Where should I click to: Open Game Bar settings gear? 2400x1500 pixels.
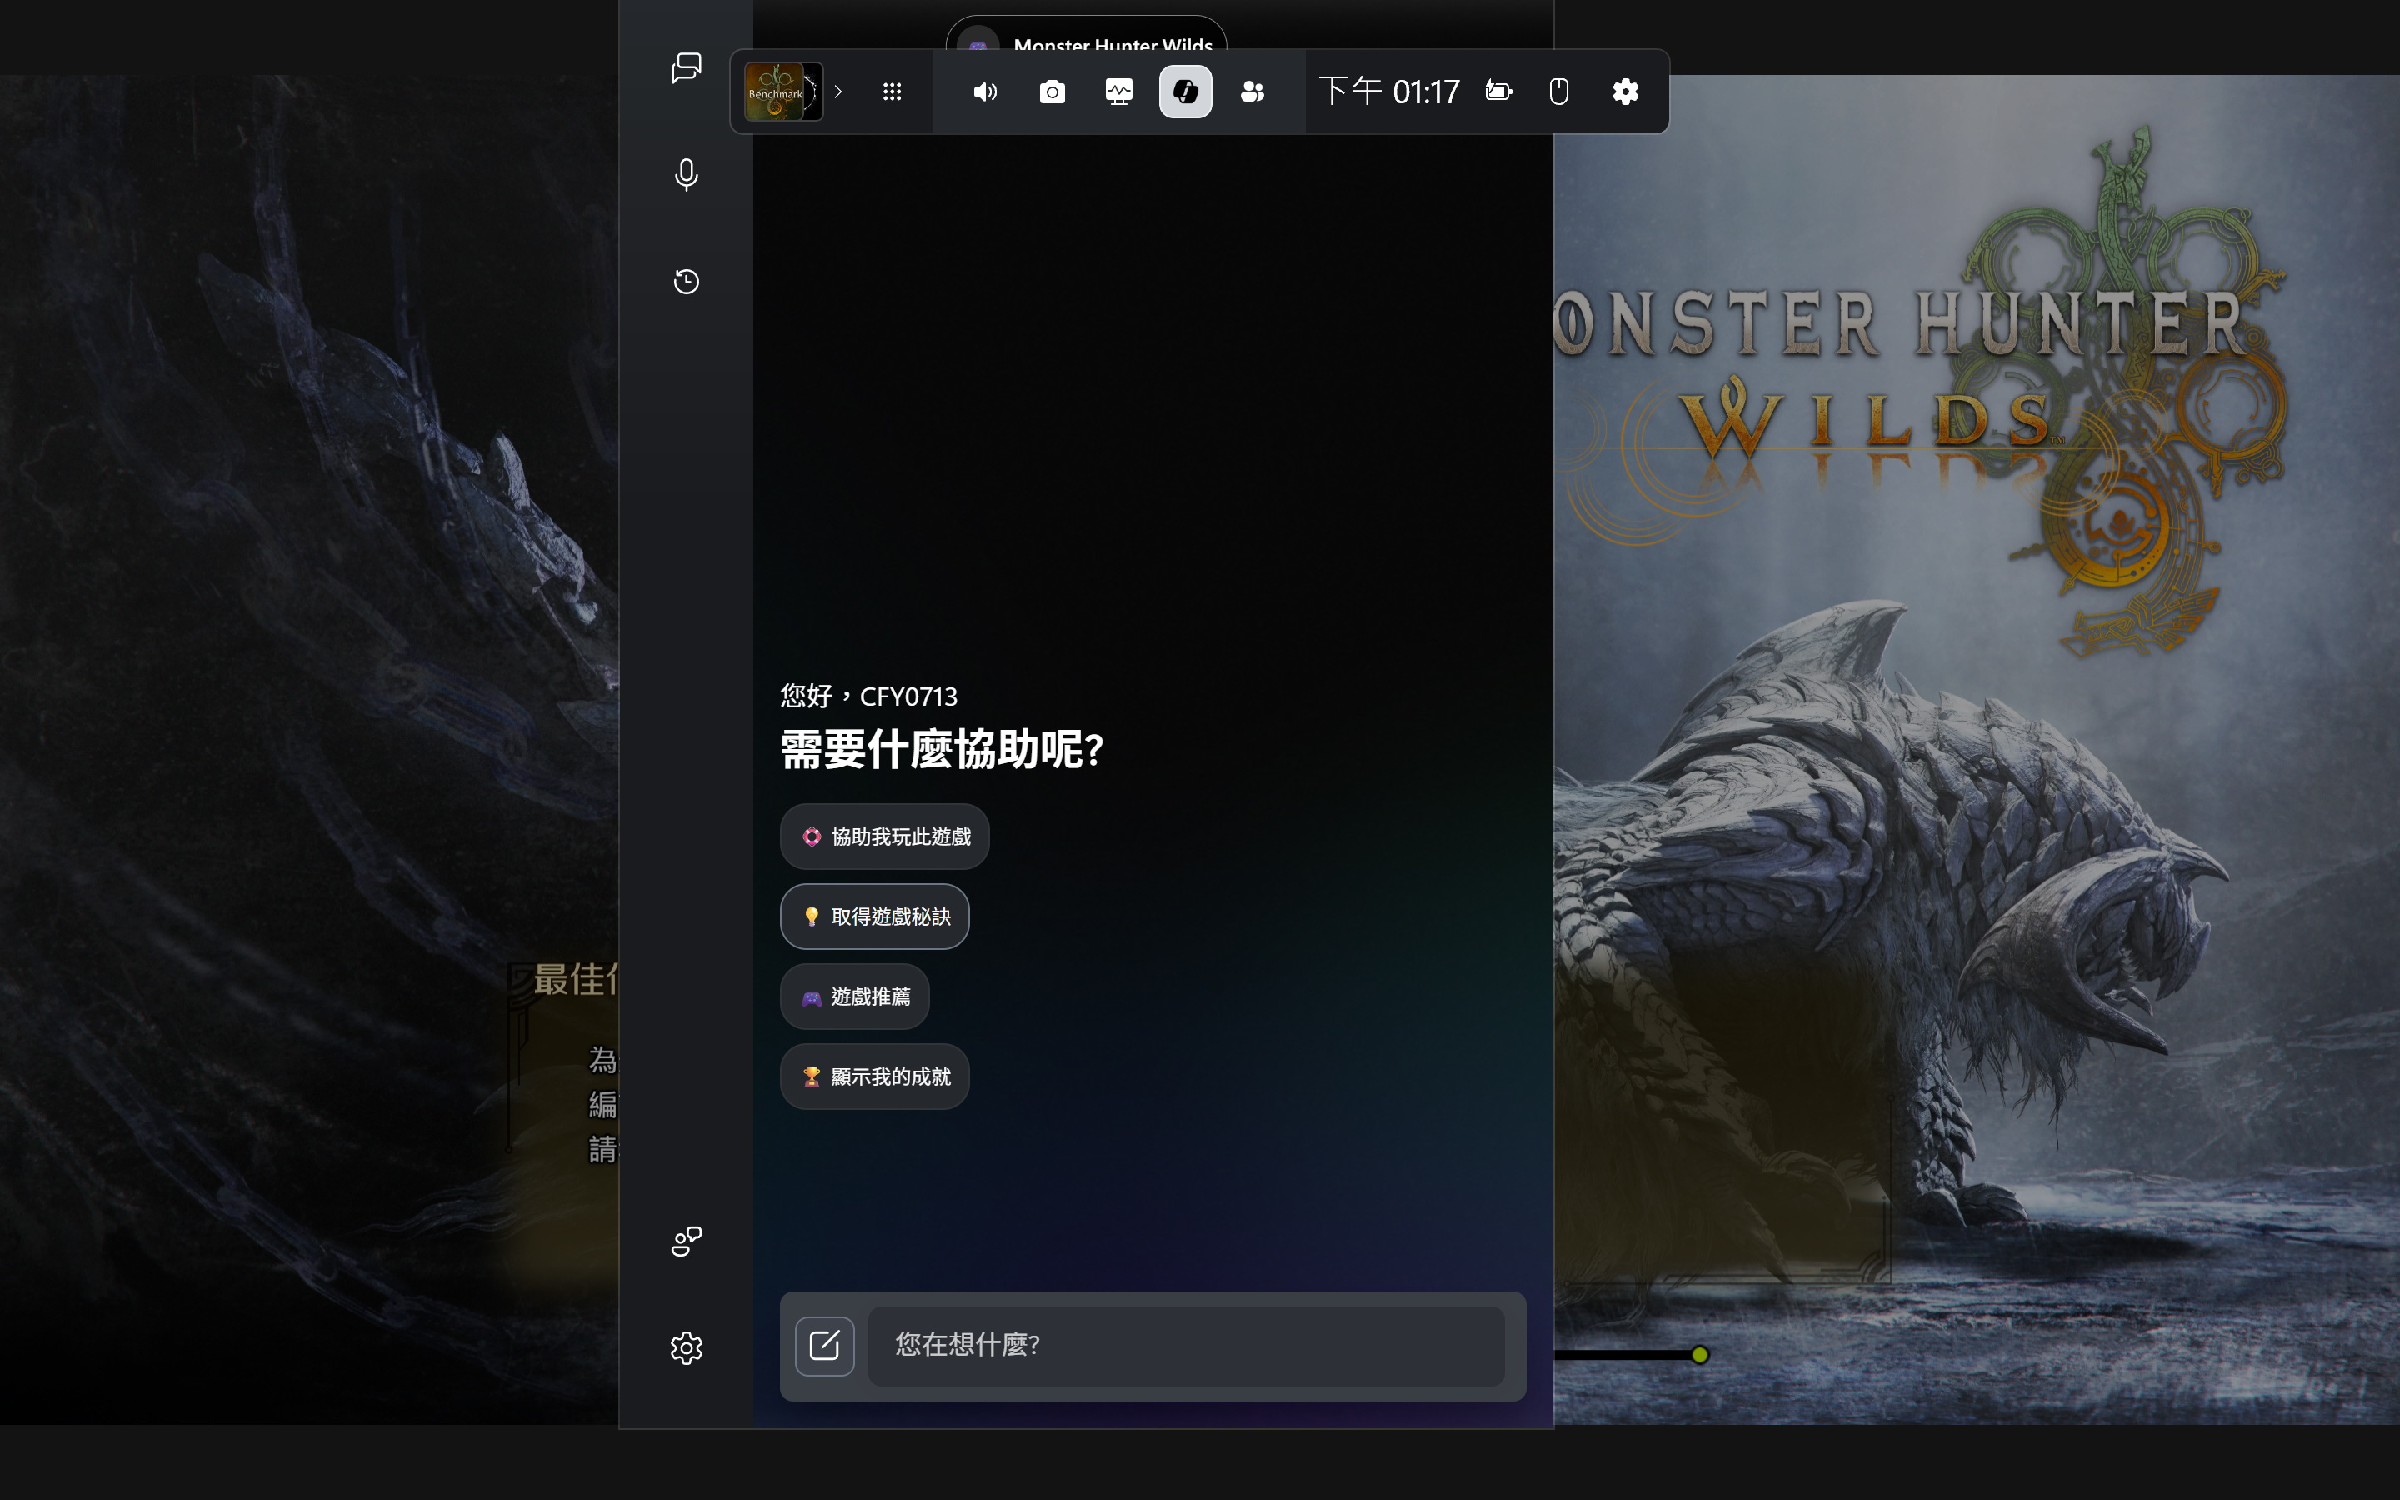click(x=1626, y=92)
